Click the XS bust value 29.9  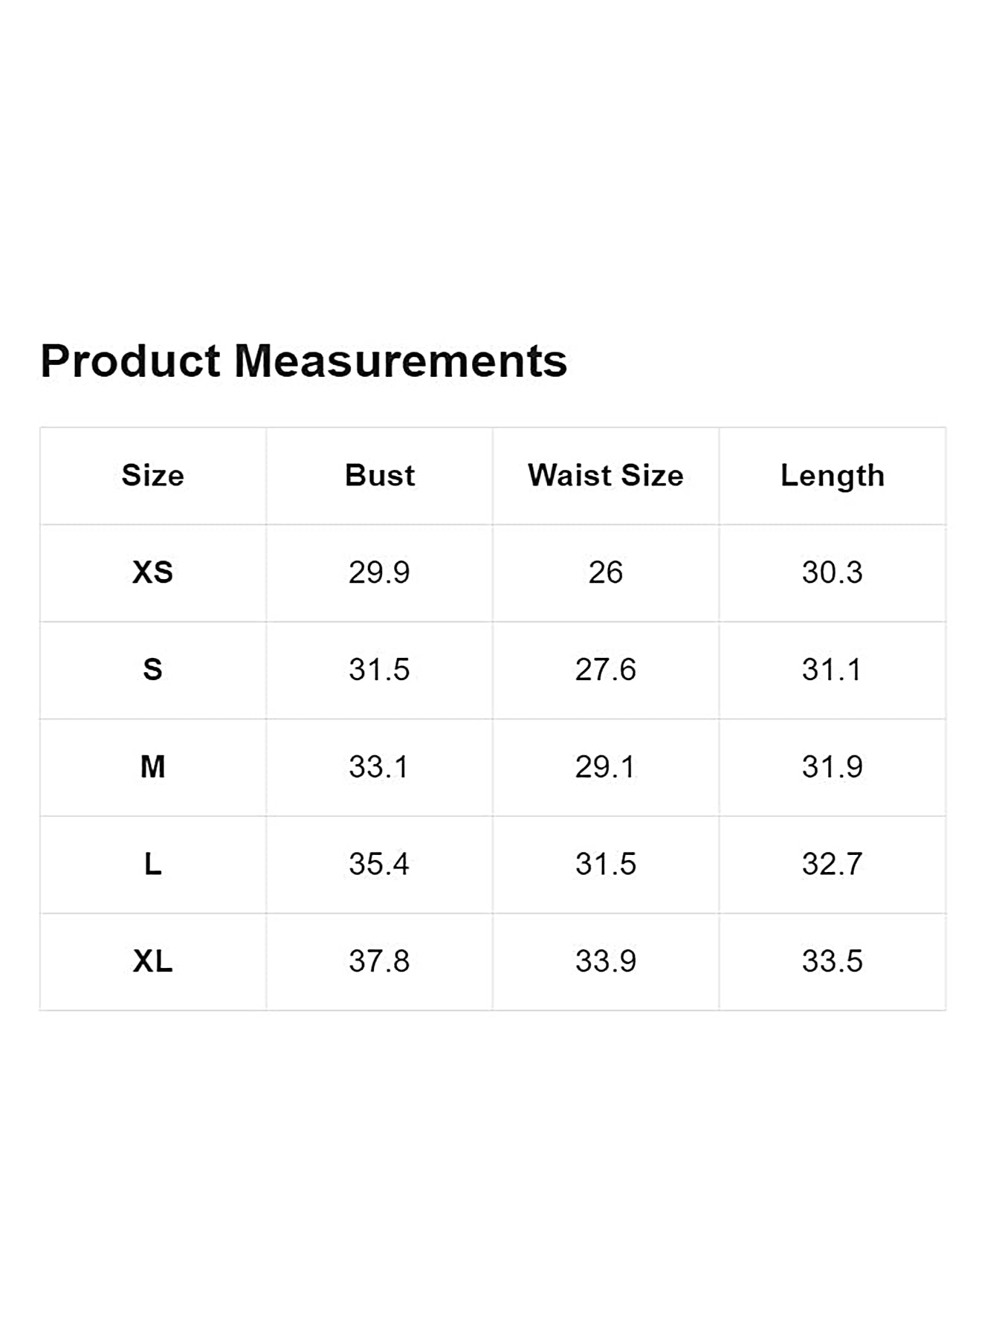coord(379,572)
